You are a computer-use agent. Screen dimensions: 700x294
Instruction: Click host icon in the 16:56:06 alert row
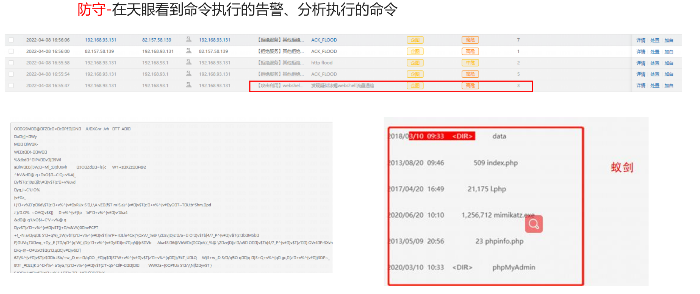tap(189, 40)
